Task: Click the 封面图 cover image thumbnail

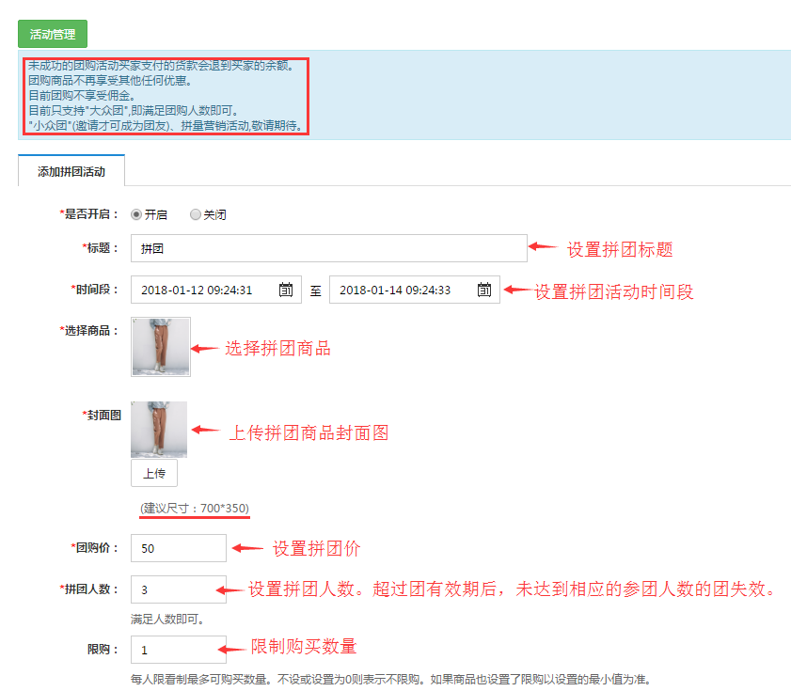Action: [x=159, y=430]
